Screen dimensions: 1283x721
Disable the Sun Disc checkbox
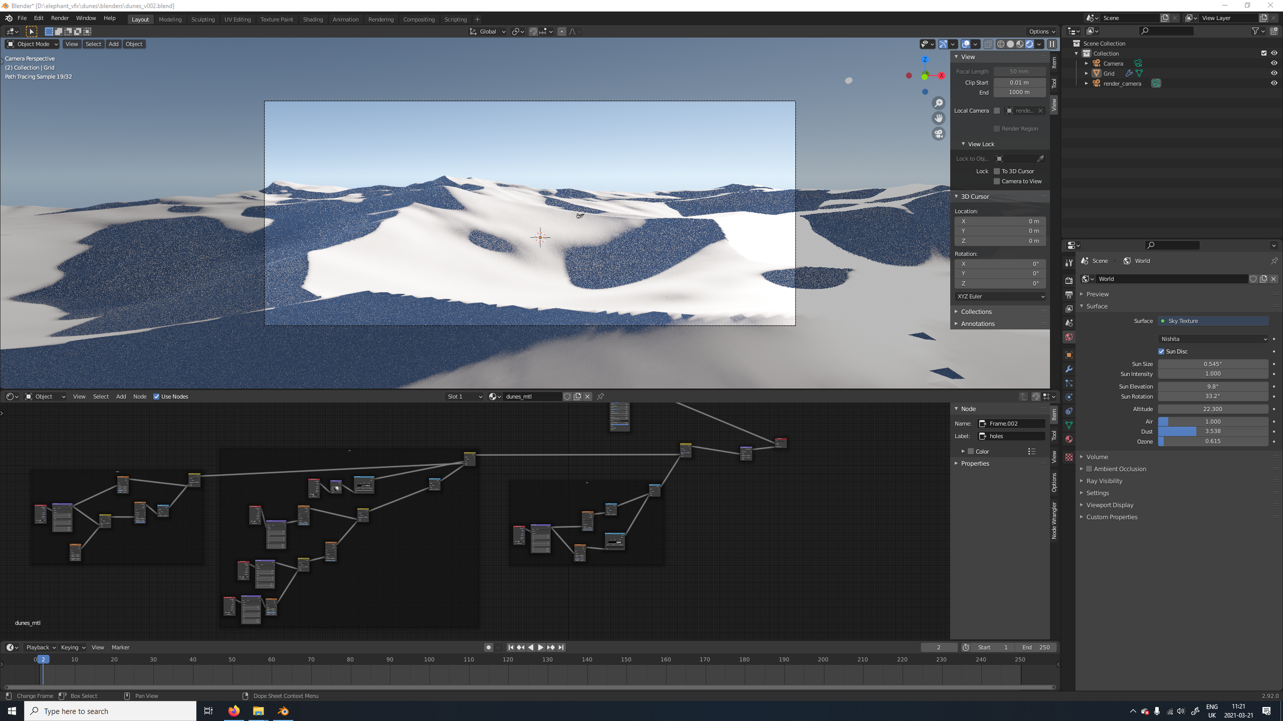click(1161, 351)
